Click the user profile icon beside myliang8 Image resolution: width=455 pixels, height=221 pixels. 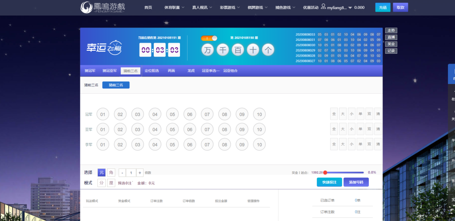323,7
